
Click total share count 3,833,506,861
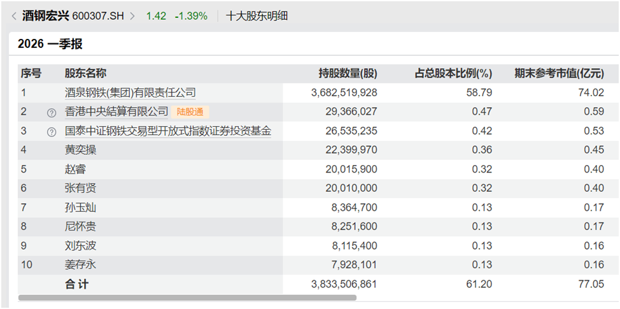[344, 284]
